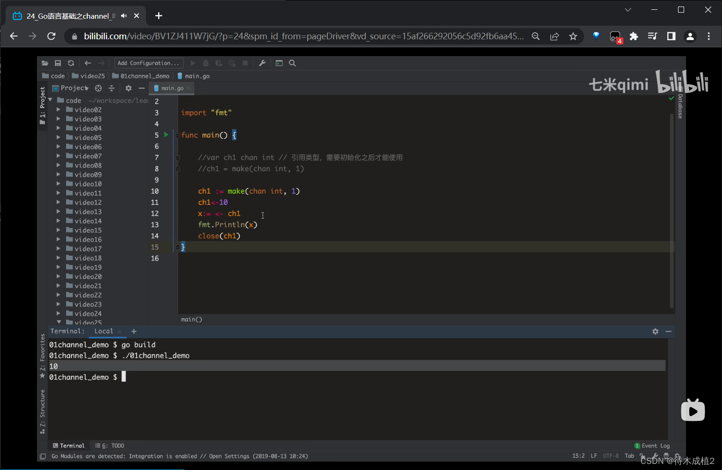
Task: Click the editor vertical scrollbar
Action: [672, 210]
